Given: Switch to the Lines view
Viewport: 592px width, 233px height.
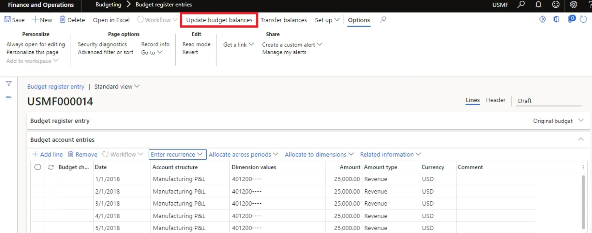Looking at the screenshot, I should tap(472, 100).
